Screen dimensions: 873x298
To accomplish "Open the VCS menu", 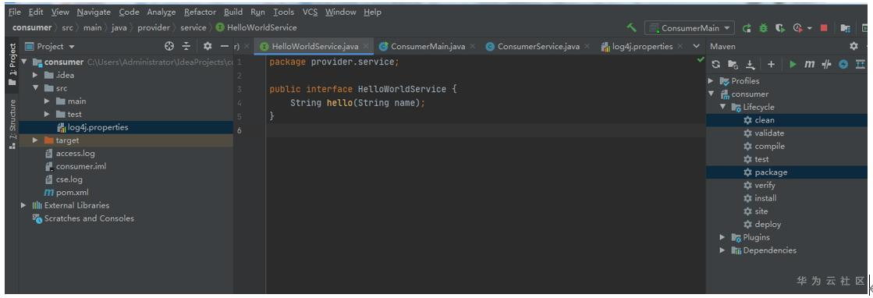I will tap(311, 12).
